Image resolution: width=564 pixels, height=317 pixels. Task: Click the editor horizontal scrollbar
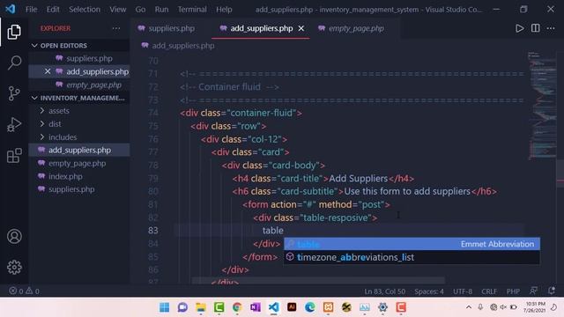(318, 280)
